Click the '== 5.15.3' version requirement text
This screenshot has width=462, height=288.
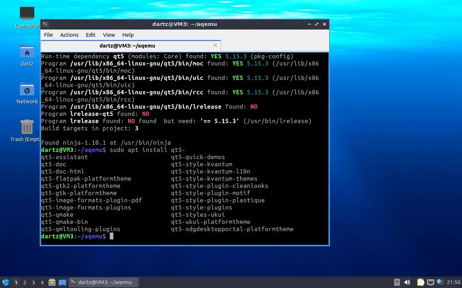coord(220,121)
